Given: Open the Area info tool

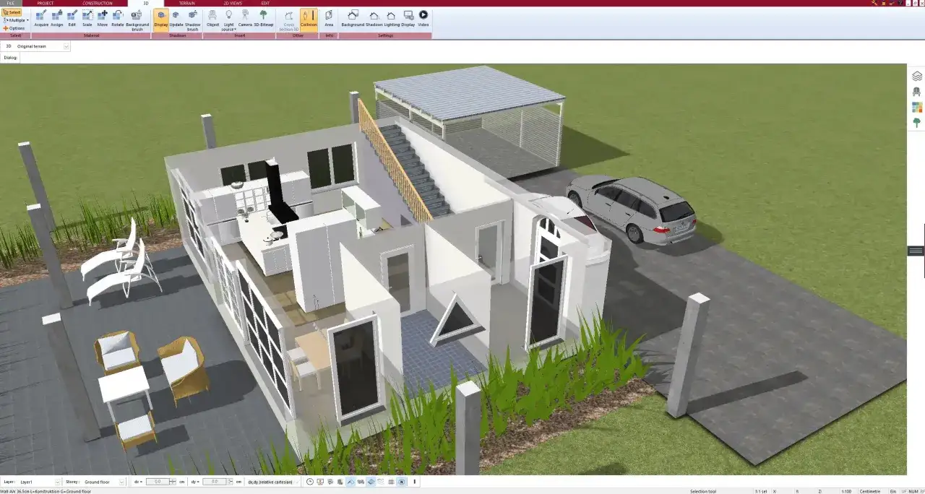Looking at the screenshot, I should coord(329,19).
